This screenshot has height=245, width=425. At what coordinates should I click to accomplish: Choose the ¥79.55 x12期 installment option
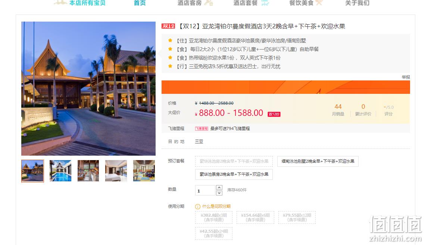tap(297, 217)
